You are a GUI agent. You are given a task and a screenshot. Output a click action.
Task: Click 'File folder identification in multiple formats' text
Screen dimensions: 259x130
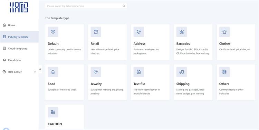(x=147, y=92)
